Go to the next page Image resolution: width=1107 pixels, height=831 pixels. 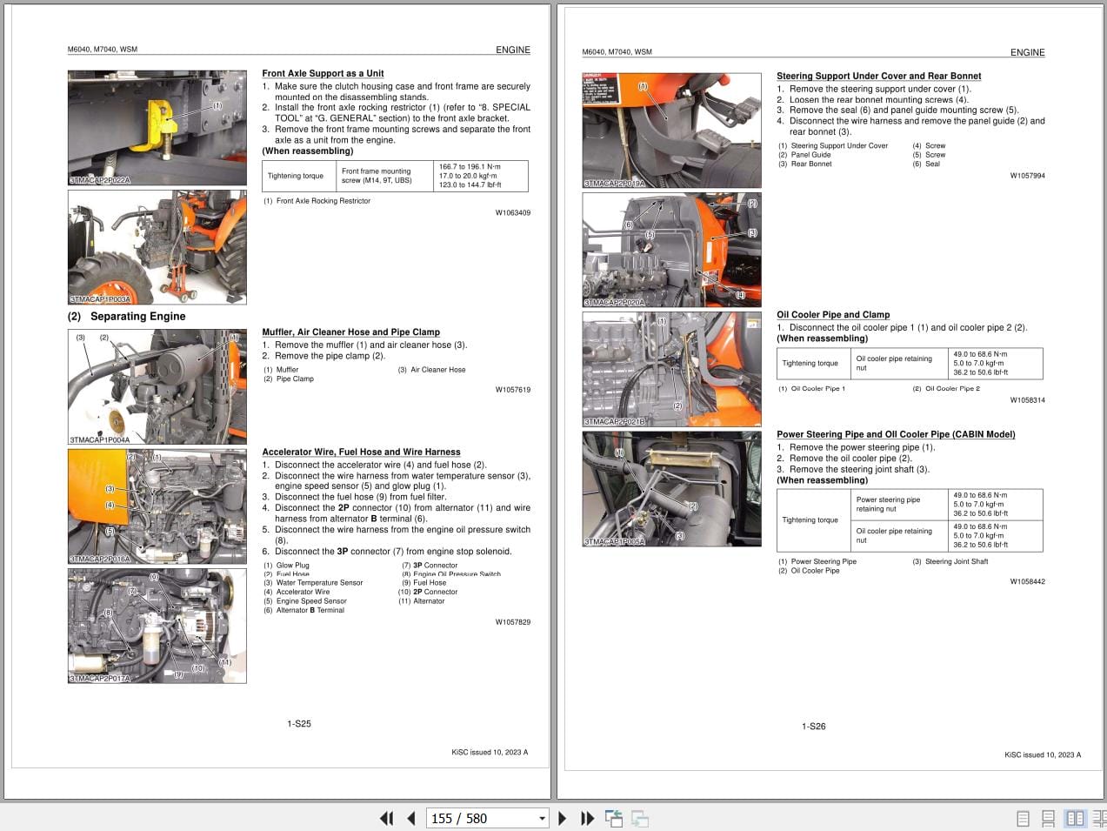point(562,818)
